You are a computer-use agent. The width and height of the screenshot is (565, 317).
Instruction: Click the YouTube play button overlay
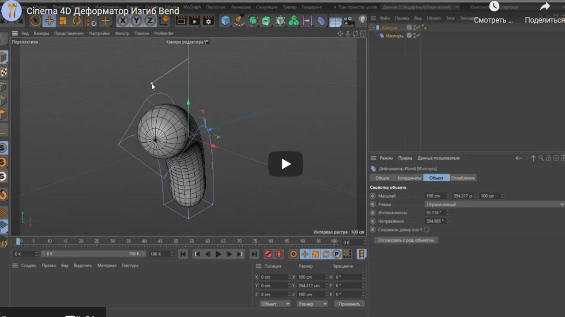point(286,164)
